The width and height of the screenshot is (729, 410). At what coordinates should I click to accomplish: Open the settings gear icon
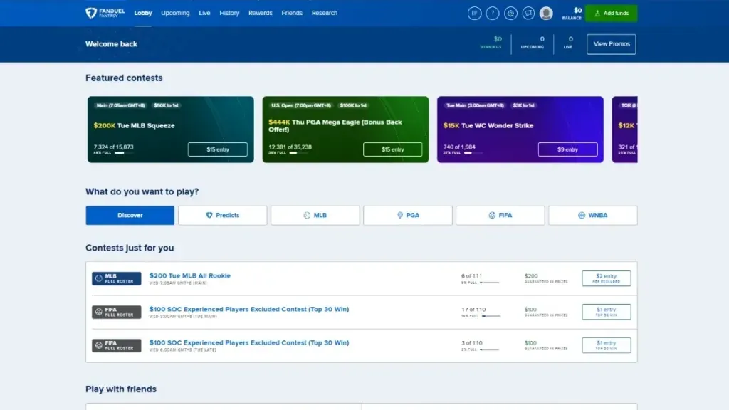tap(510, 14)
